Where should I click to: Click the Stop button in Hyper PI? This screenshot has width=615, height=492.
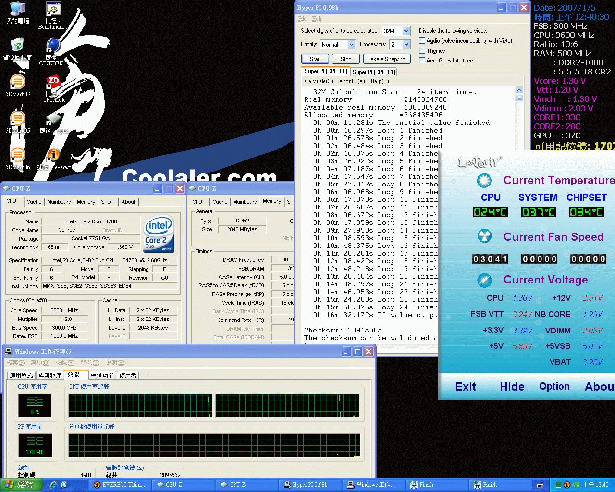click(346, 59)
